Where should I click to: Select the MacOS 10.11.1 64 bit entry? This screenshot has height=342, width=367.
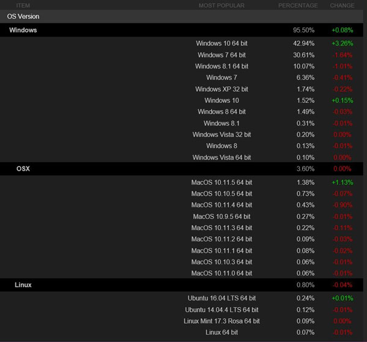[221, 251]
